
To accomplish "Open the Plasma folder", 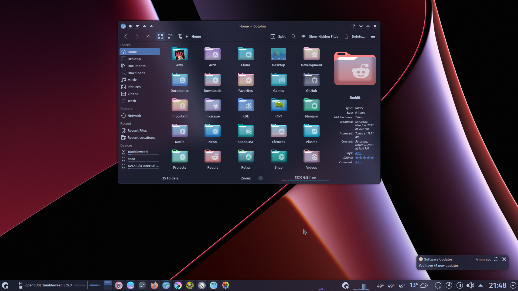I will tap(311, 134).
